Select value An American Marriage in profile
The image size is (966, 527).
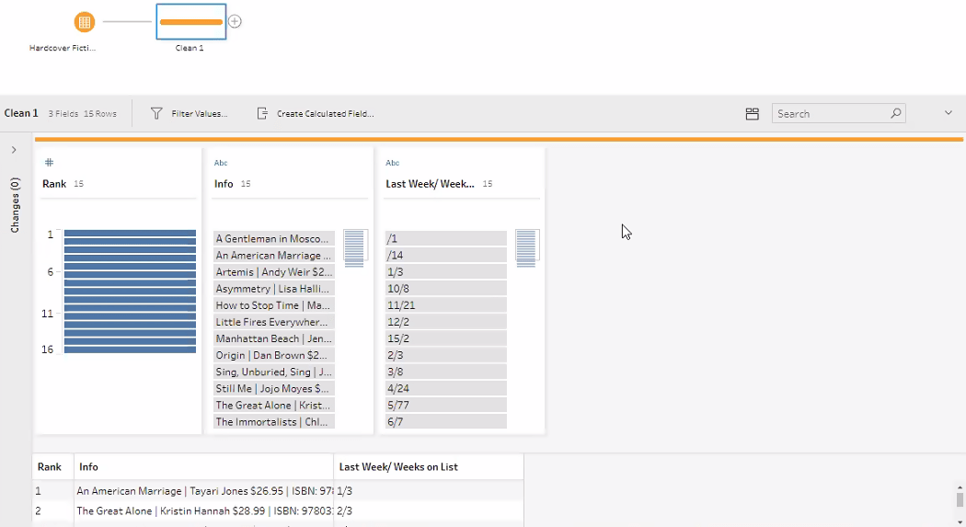pyautogui.click(x=274, y=255)
